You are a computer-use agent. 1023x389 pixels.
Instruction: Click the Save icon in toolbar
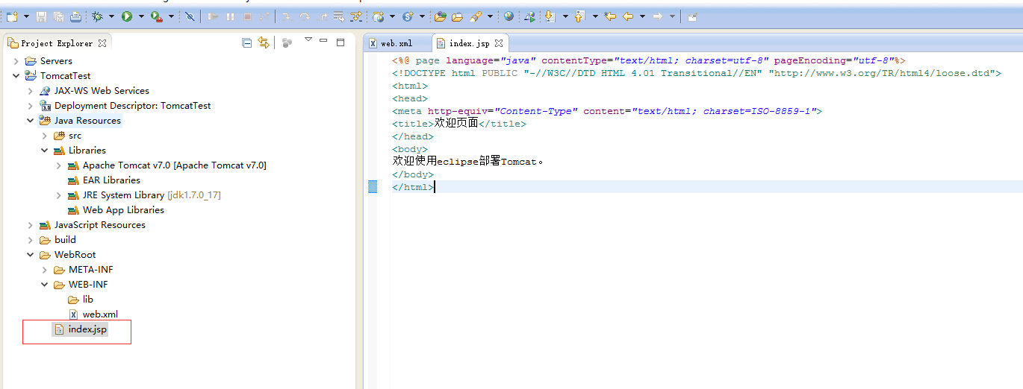pyautogui.click(x=41, y=16)
